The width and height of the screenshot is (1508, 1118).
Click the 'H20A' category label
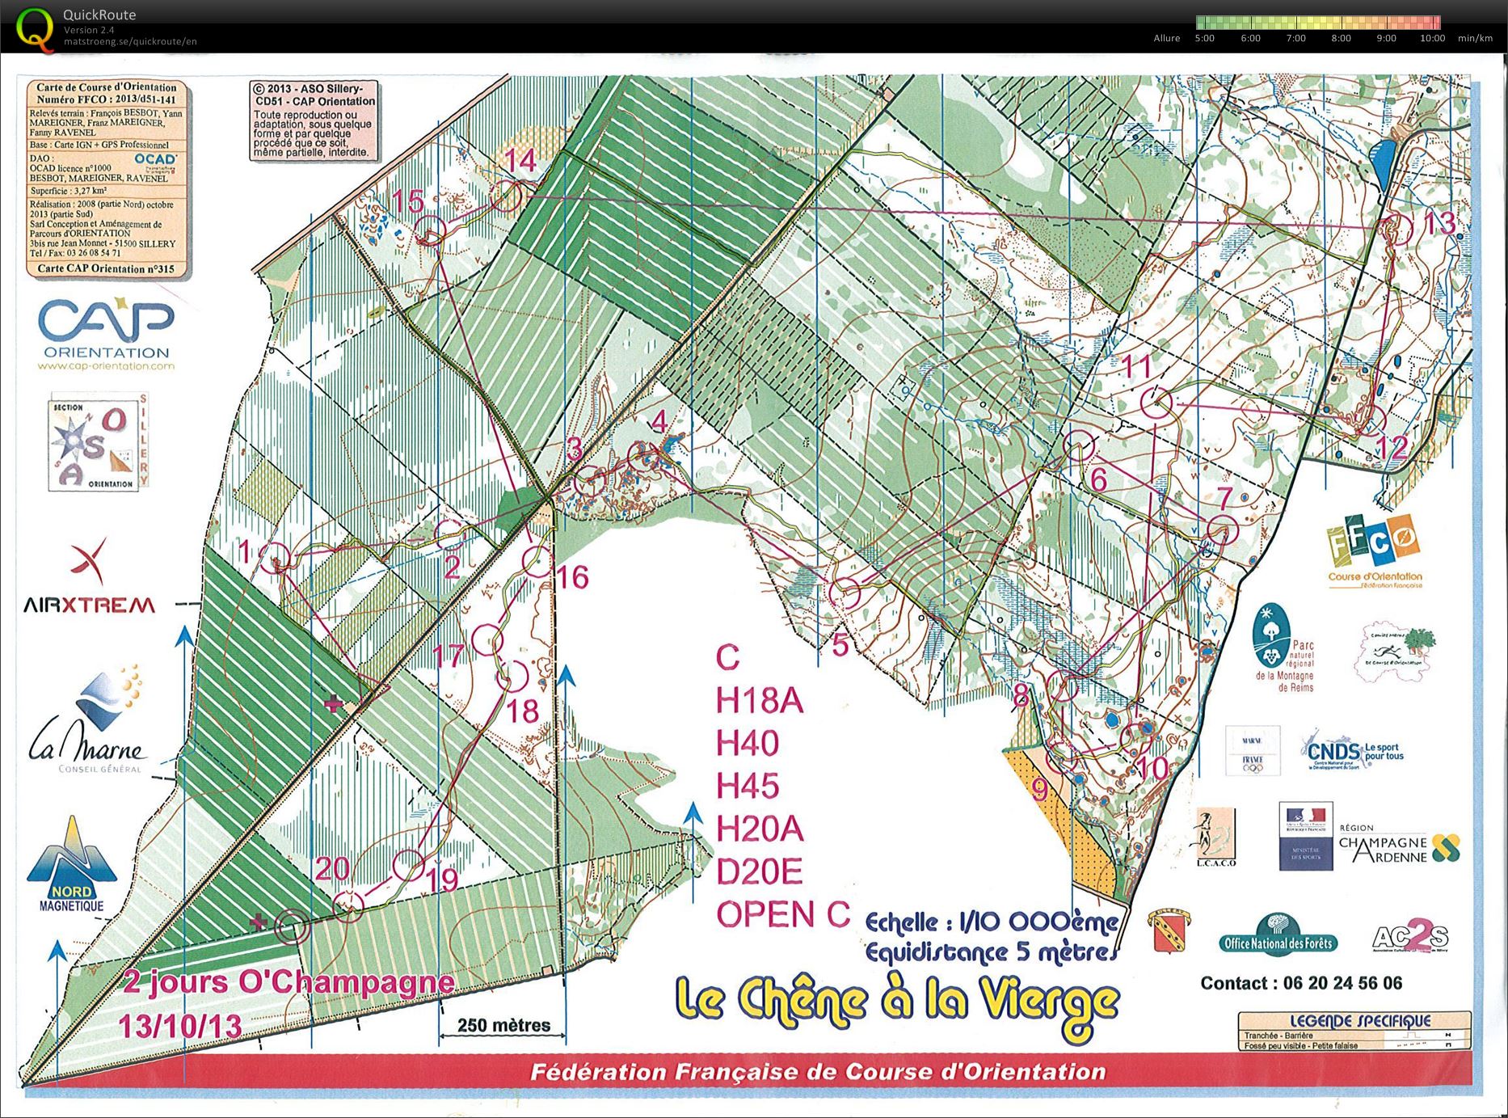tap(760, 829)
